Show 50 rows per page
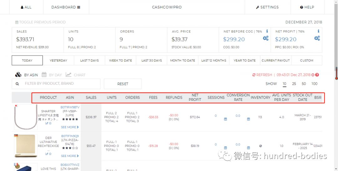Viewport: 338px width, 171px height. [304, 84]
